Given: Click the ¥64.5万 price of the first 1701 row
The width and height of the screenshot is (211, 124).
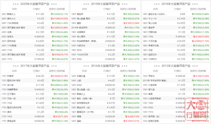Looking at the screenshot, I should click(40, 76).
